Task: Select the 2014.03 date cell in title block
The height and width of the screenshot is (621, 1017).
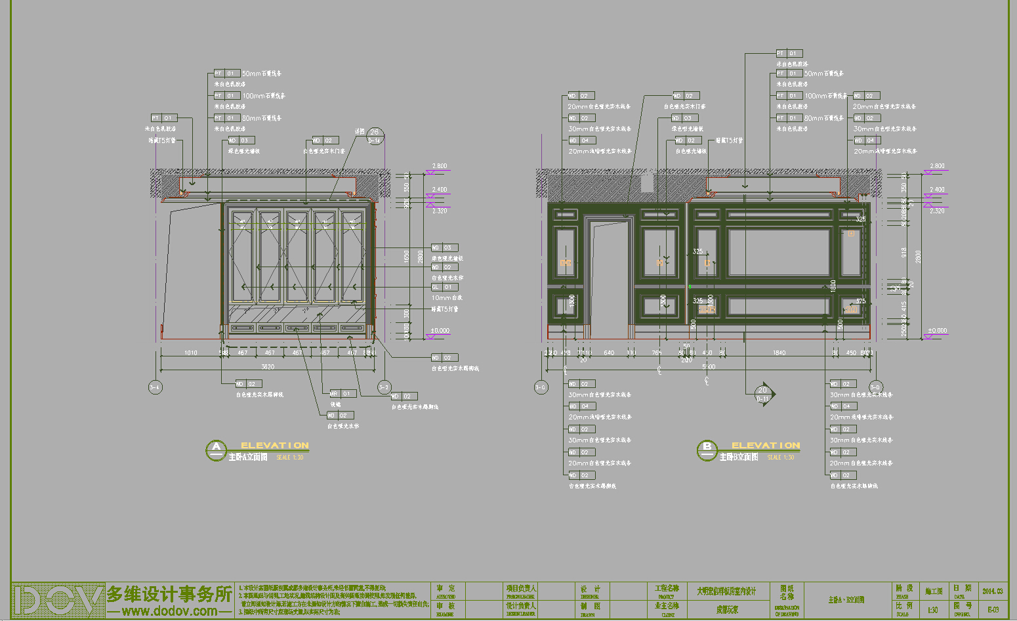Action: 992,591
